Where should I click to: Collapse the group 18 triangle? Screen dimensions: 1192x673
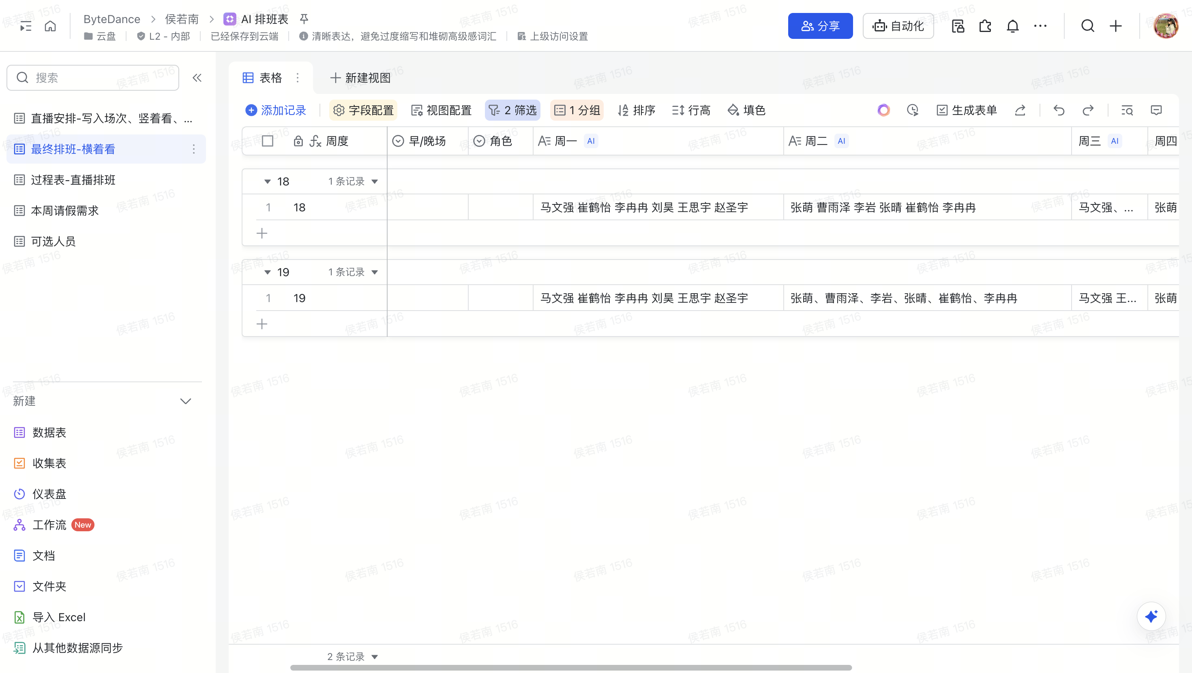coord(268,182)
